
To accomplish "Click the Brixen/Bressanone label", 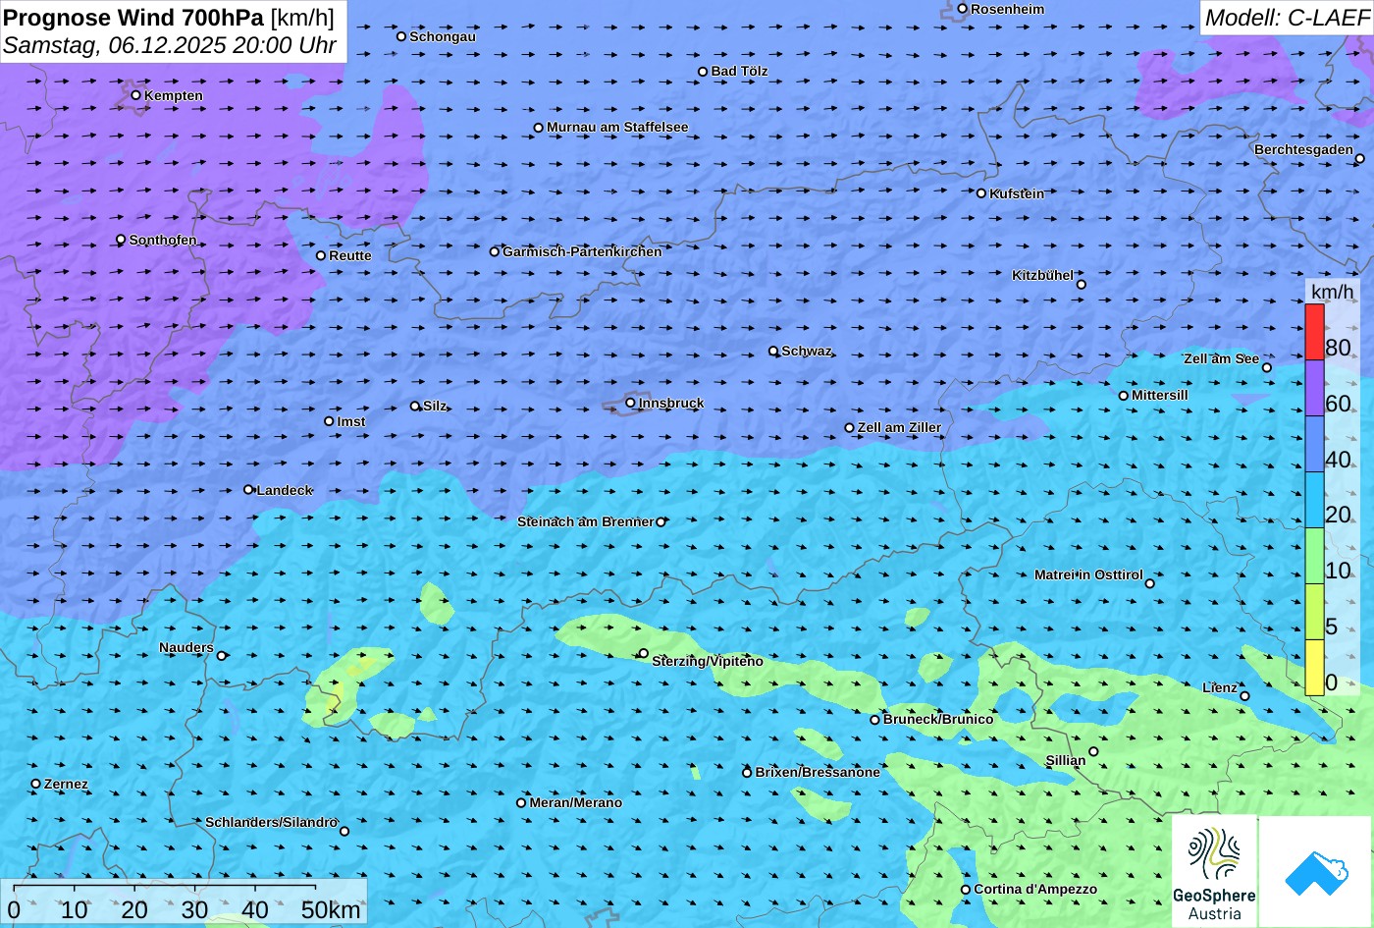I will (818, 772).
